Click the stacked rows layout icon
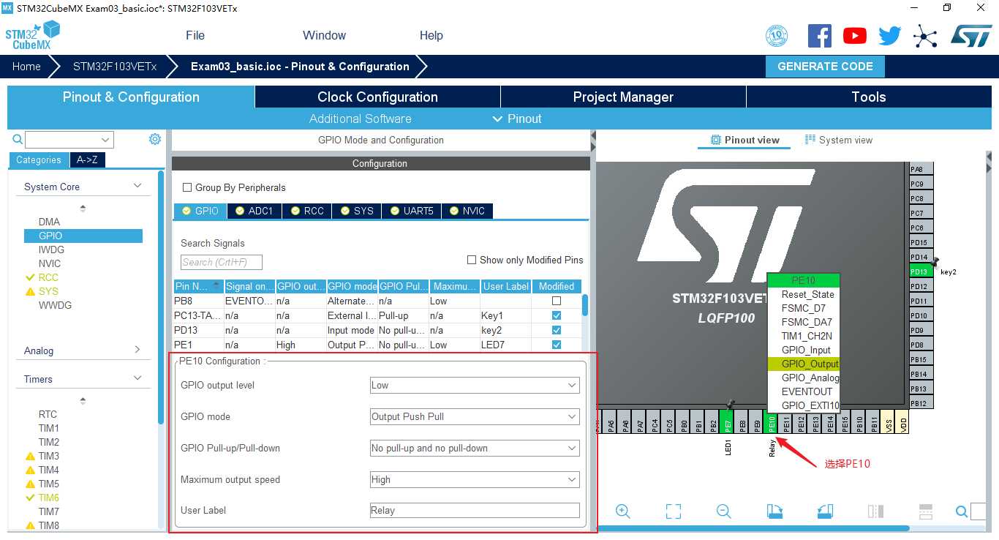This screenshot has height=540, width=999. pos(925,511)
